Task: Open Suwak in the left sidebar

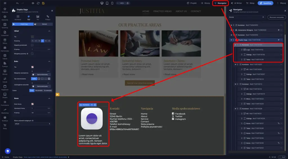Action: (5, 80)
